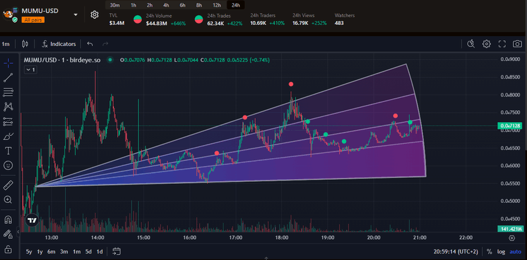Select the brush drawing tool
Image resolution: width=527 pixels, height=260 pixels.
click(8, 137)
